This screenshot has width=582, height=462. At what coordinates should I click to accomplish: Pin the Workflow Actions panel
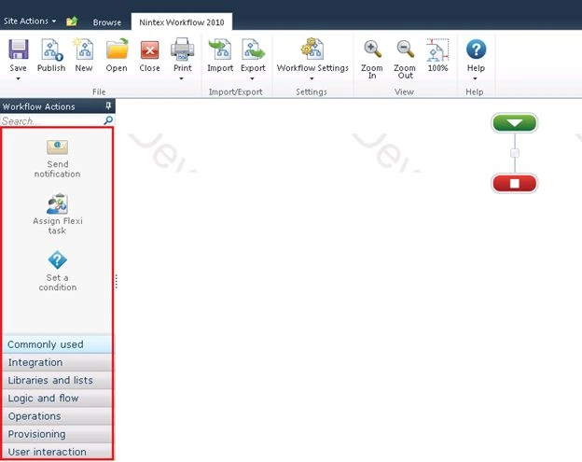108,106
